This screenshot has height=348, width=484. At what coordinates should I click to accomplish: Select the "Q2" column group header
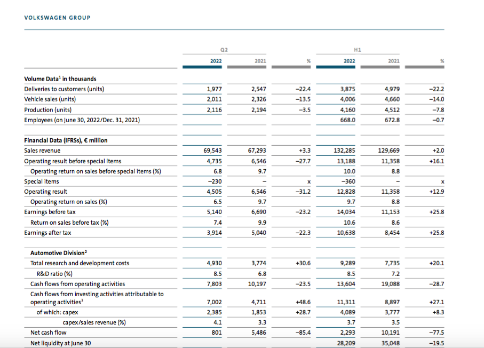click(224, 50)
